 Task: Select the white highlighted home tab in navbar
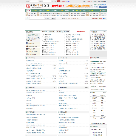(29, 11)
